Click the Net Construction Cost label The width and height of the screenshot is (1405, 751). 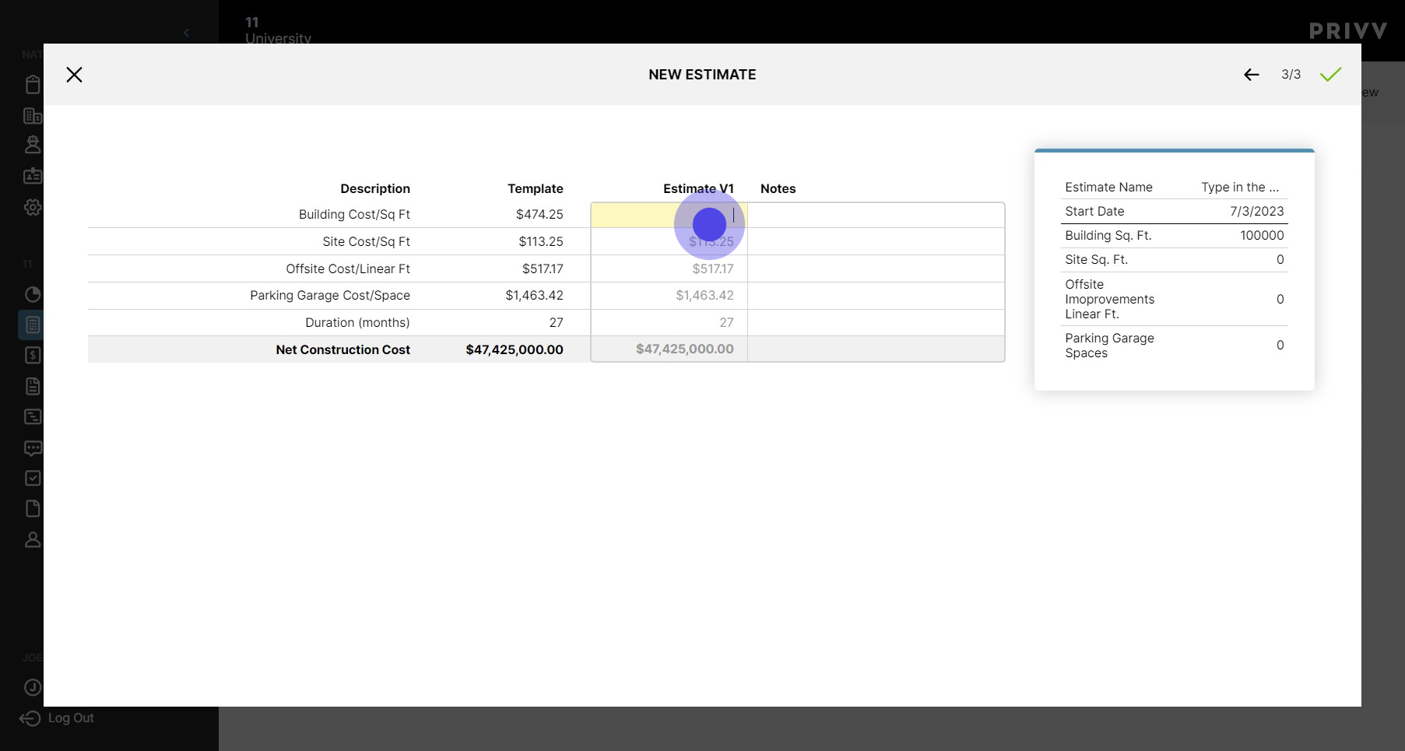(342, 349)
